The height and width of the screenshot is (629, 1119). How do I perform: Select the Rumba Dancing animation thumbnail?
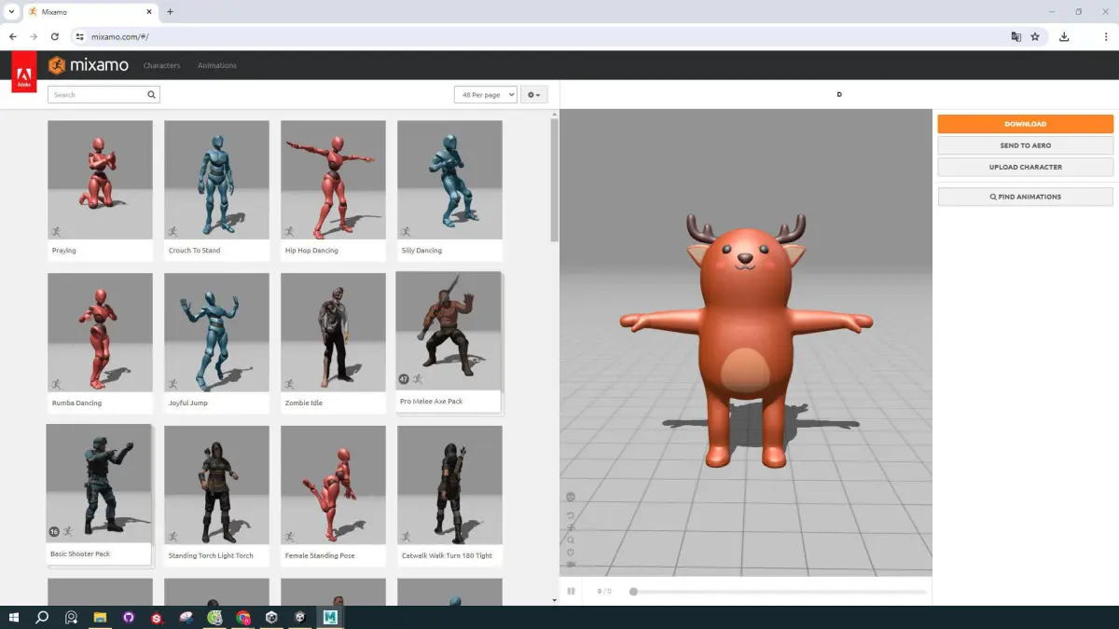click(x=100, y=333)
